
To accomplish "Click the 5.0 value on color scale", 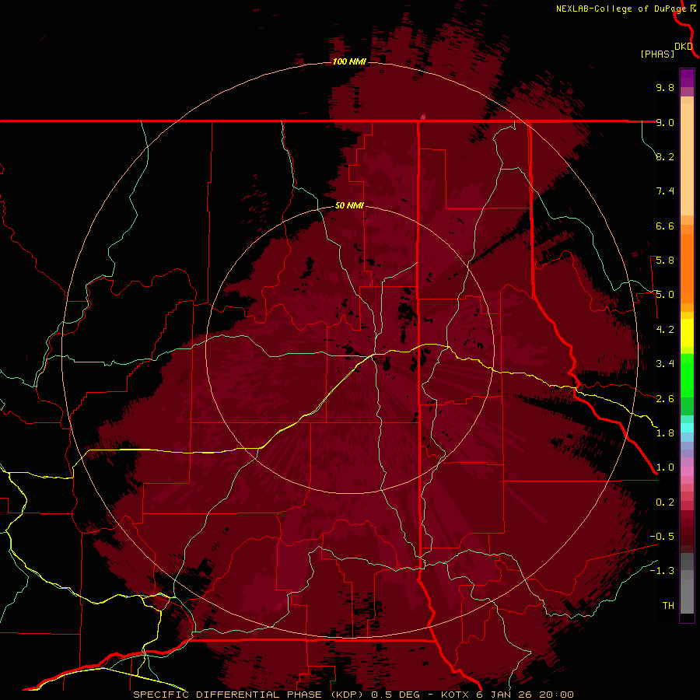I will click(x=665, y=295).
